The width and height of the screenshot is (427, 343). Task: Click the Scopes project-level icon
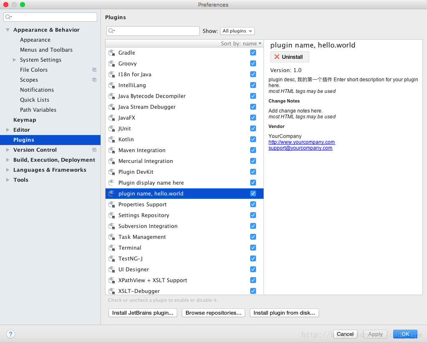95,80
